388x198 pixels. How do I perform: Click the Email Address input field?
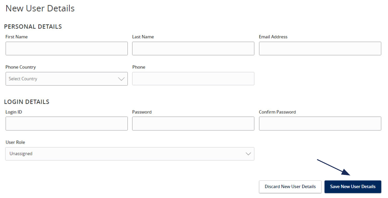coord(320,48)
